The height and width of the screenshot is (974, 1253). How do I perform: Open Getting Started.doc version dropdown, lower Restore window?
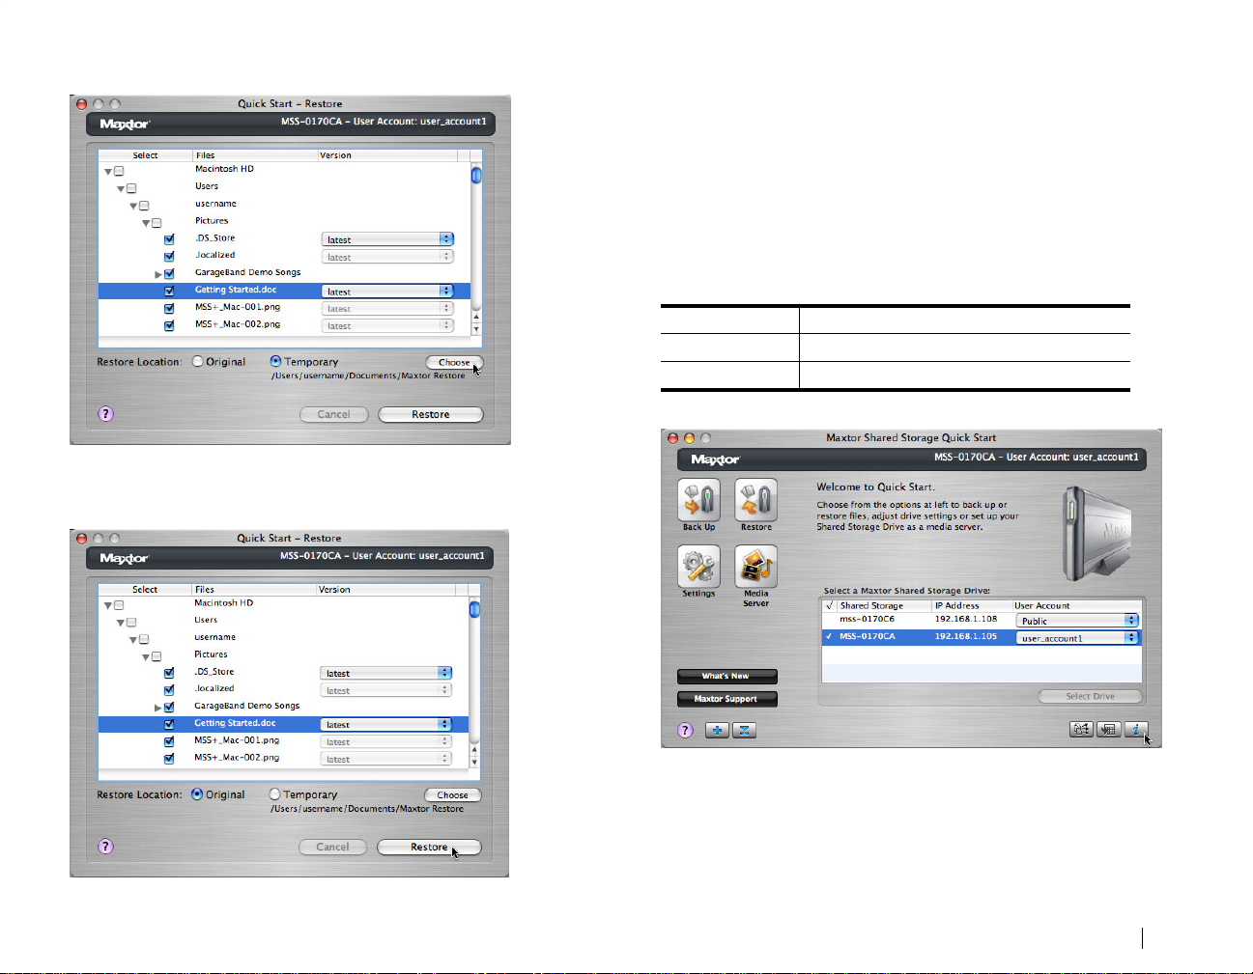coord(386,725)
